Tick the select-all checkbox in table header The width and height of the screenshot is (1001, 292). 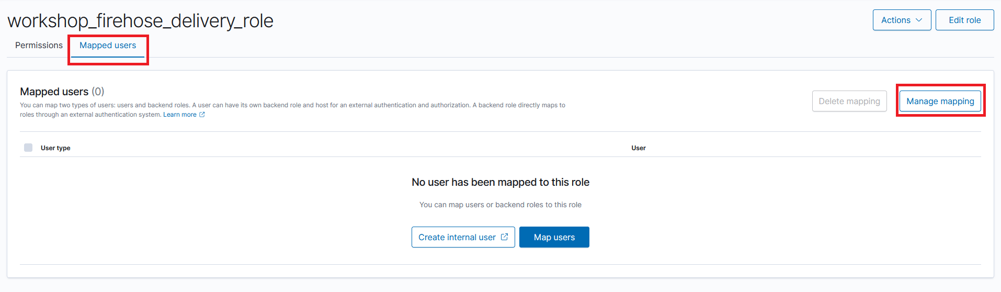click(x=28, y=148)
